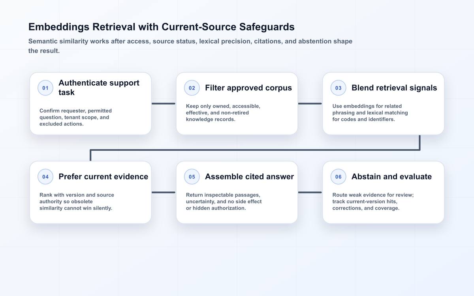Select the Abstain and evaluate heading
This screenshot has width=474, height=296.
point(391,177)
